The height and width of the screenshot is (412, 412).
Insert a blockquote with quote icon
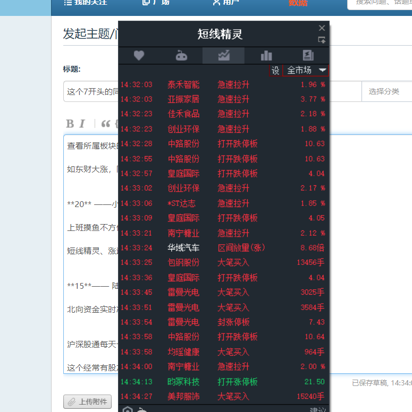point(106,124)
